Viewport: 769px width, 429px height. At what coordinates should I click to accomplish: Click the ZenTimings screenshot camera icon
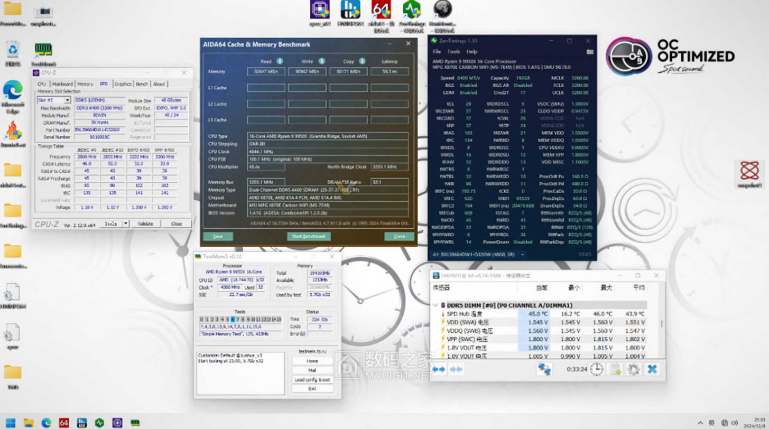pyautogui.click(x=590, y=52)
